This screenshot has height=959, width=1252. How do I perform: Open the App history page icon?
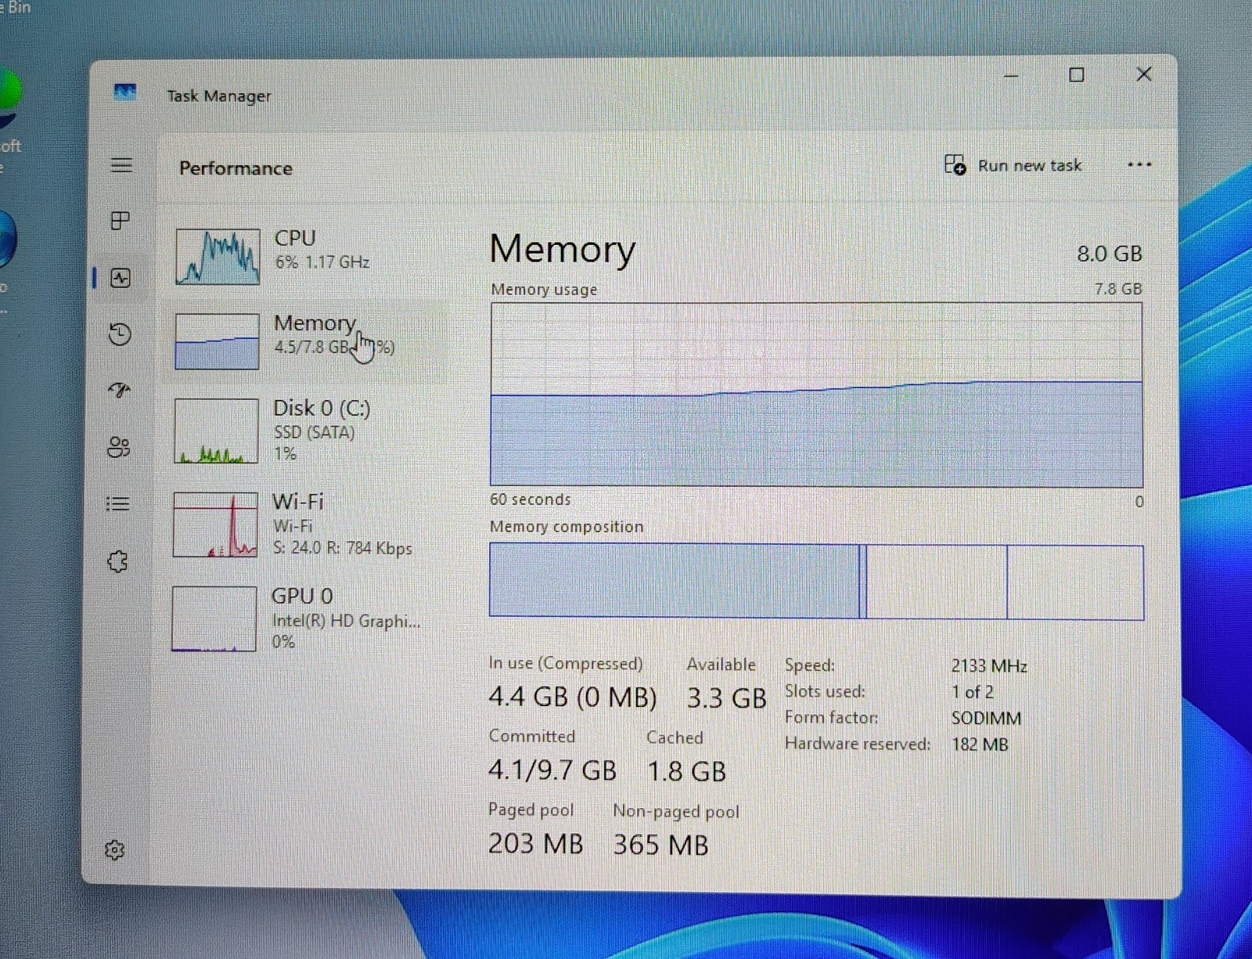pos(120,334)
